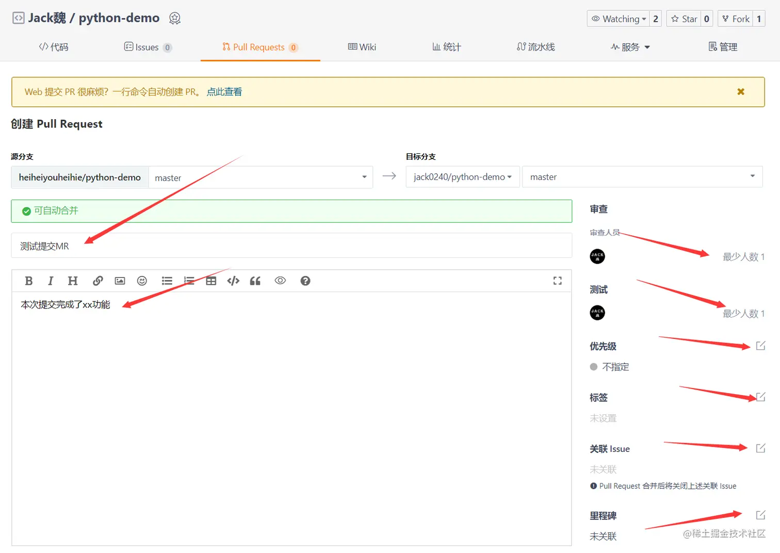Edit the 里程碑 milestone setting
Viewport: 780px width, 553px height.
pos(760,515)
